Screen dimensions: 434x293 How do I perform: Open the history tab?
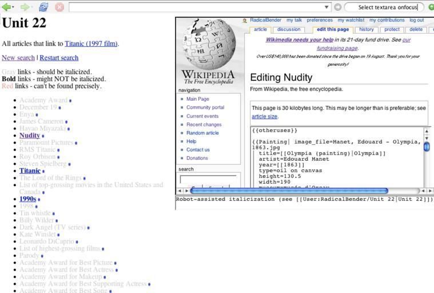[367, 29]
